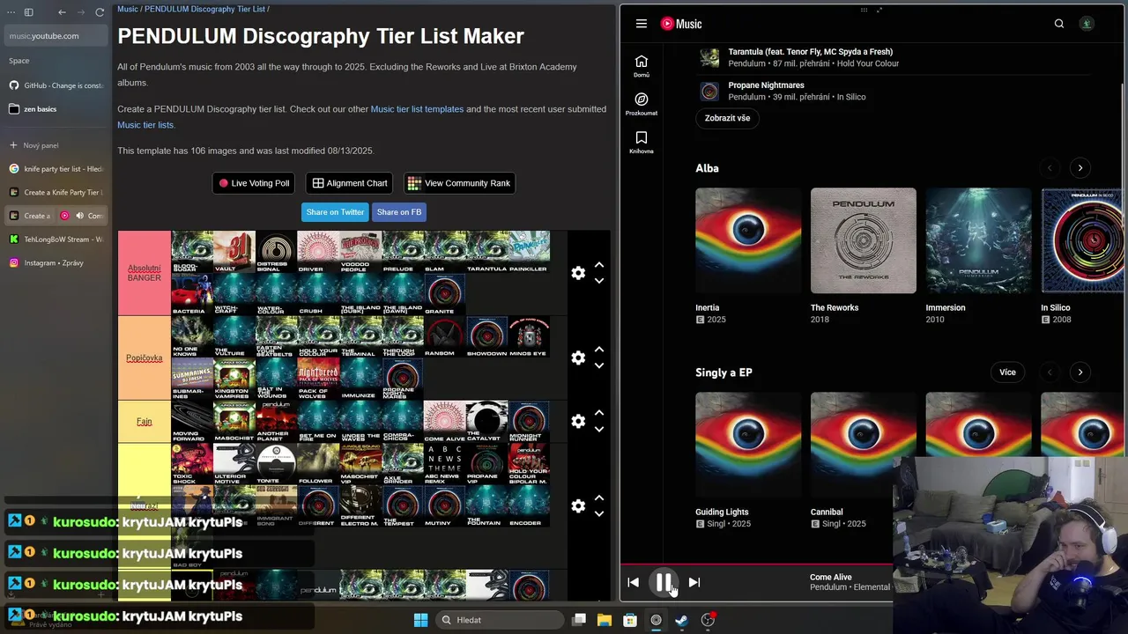Pause the current song in YouTube Music
The width and height of the screenshot is (1128, 634).
tap(664, 582)
